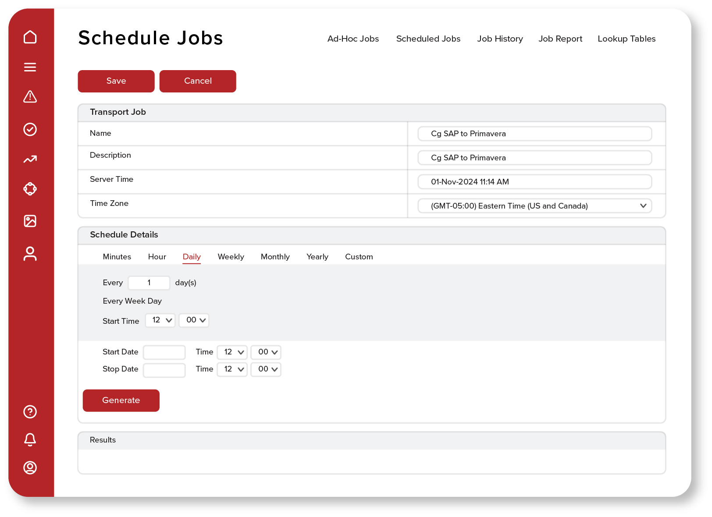Open notifications bell icon
712x517 pixels.
coord(30,439)
